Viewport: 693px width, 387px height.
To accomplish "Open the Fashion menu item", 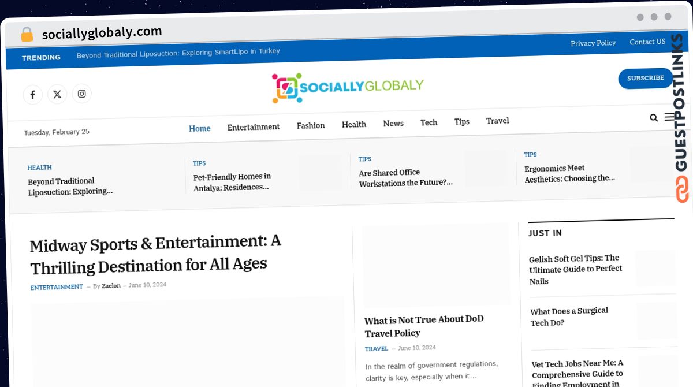I will click(x=311, y=125).
